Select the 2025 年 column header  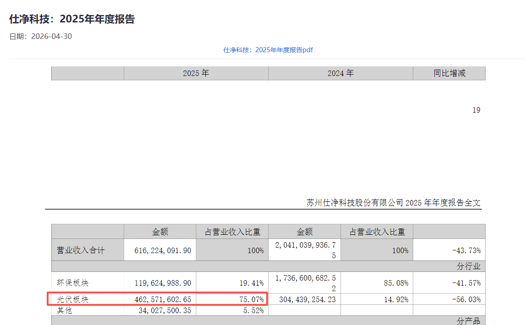coord(196,73)
